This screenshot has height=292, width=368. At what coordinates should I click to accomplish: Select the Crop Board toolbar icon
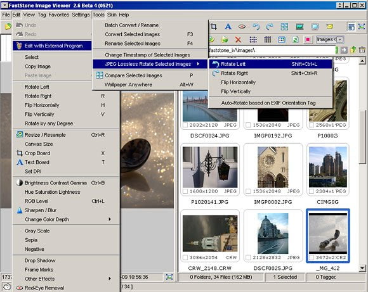pyautogui.click(x=214, y=27)
